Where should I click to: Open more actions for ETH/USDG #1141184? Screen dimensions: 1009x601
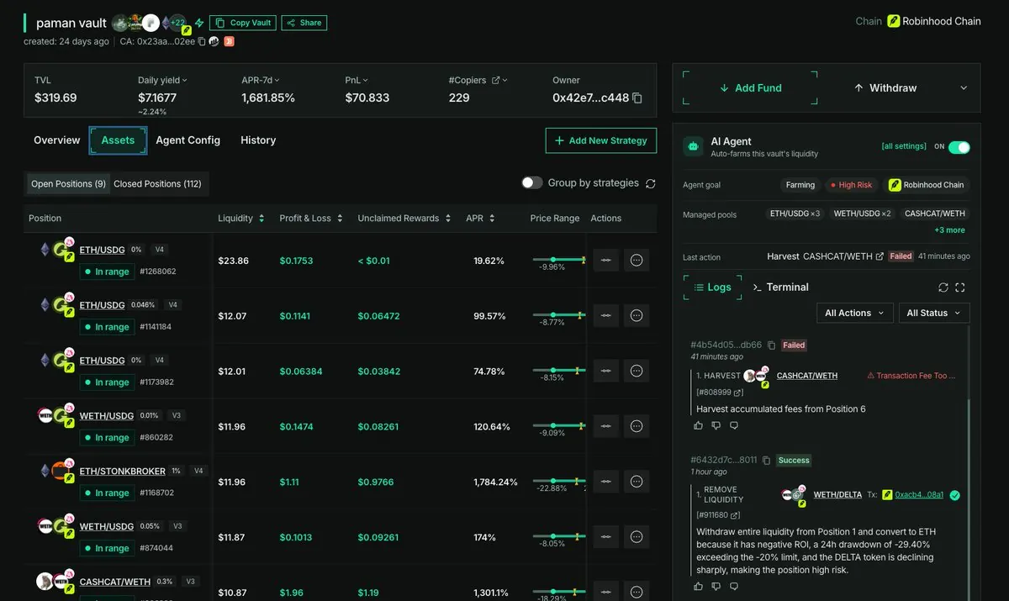click(637, 316)
